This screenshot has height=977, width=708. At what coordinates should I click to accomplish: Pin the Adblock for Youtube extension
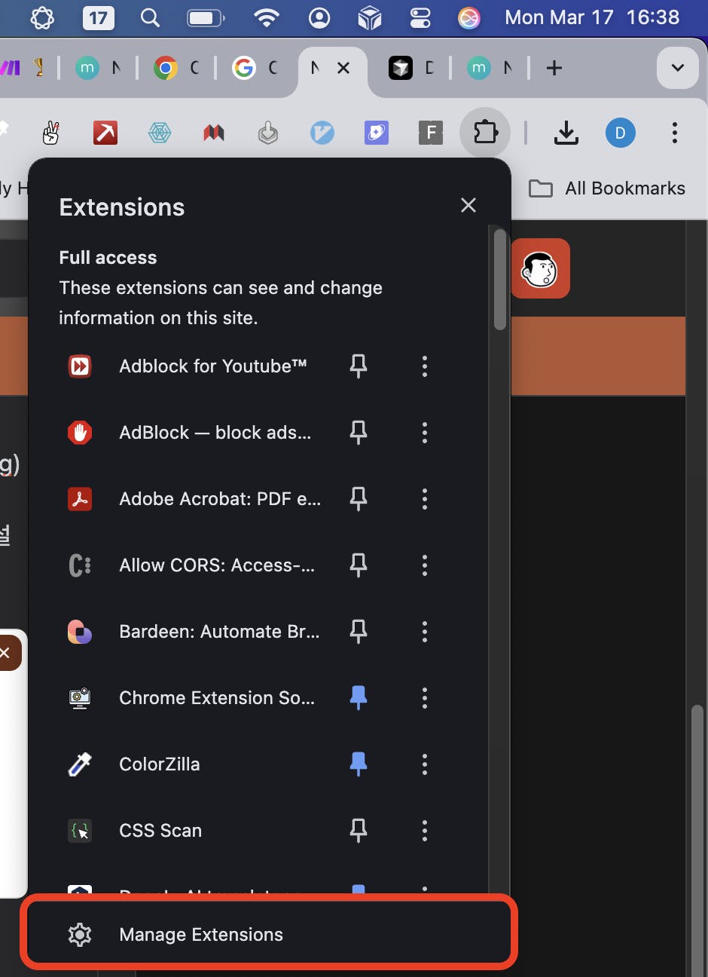(x=359, y=366)
